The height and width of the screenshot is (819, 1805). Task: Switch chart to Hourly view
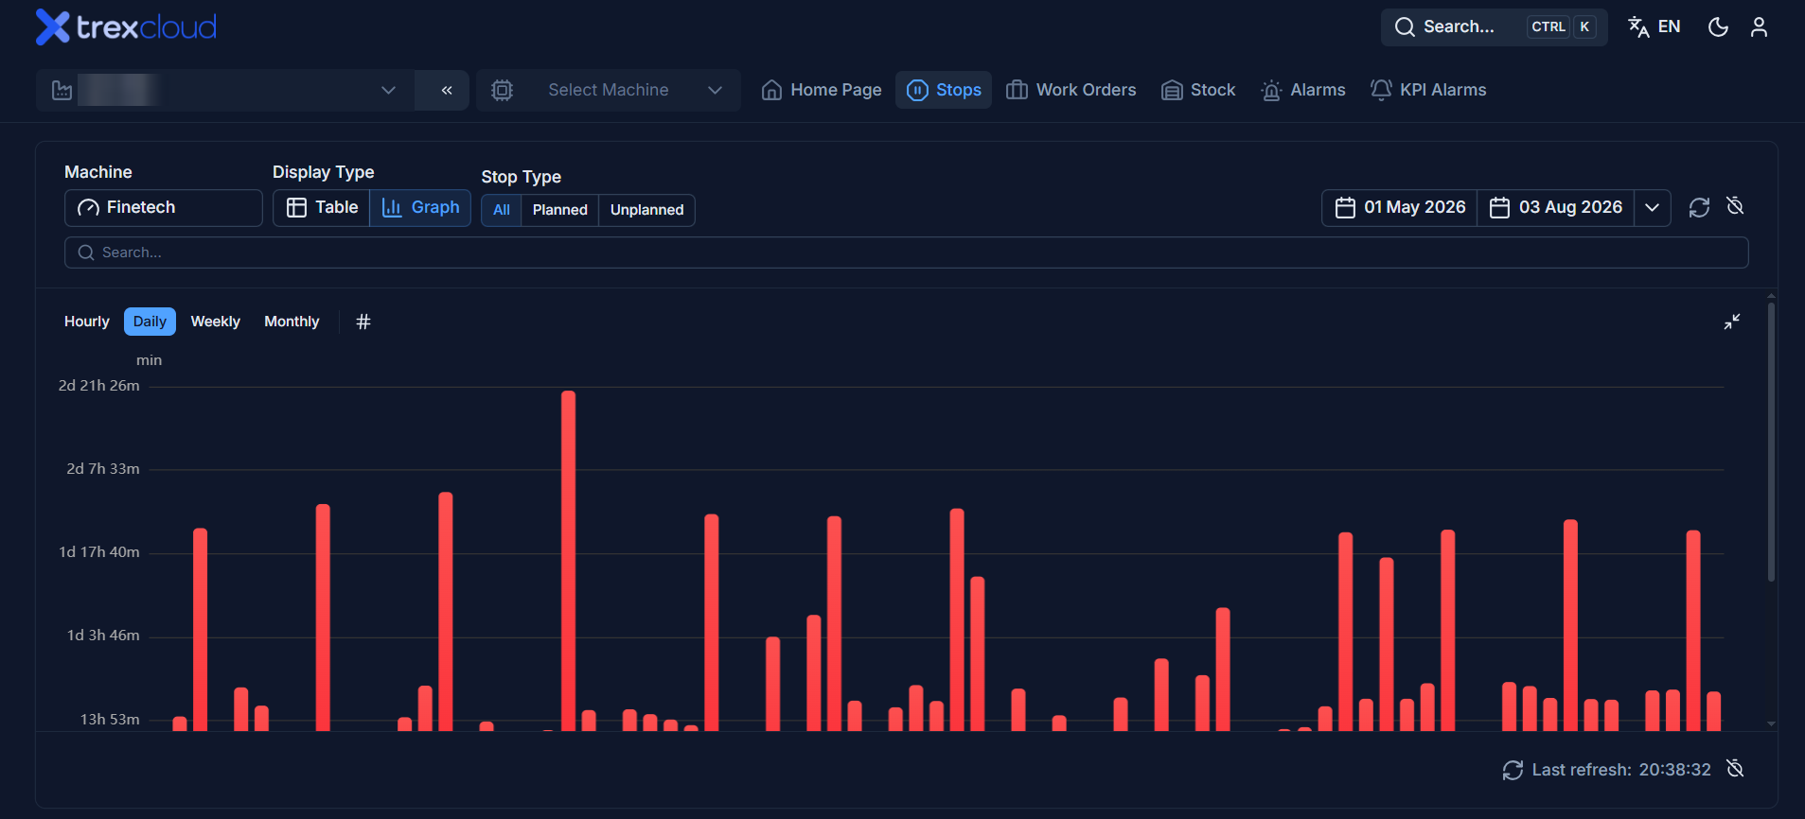[87, 322]
